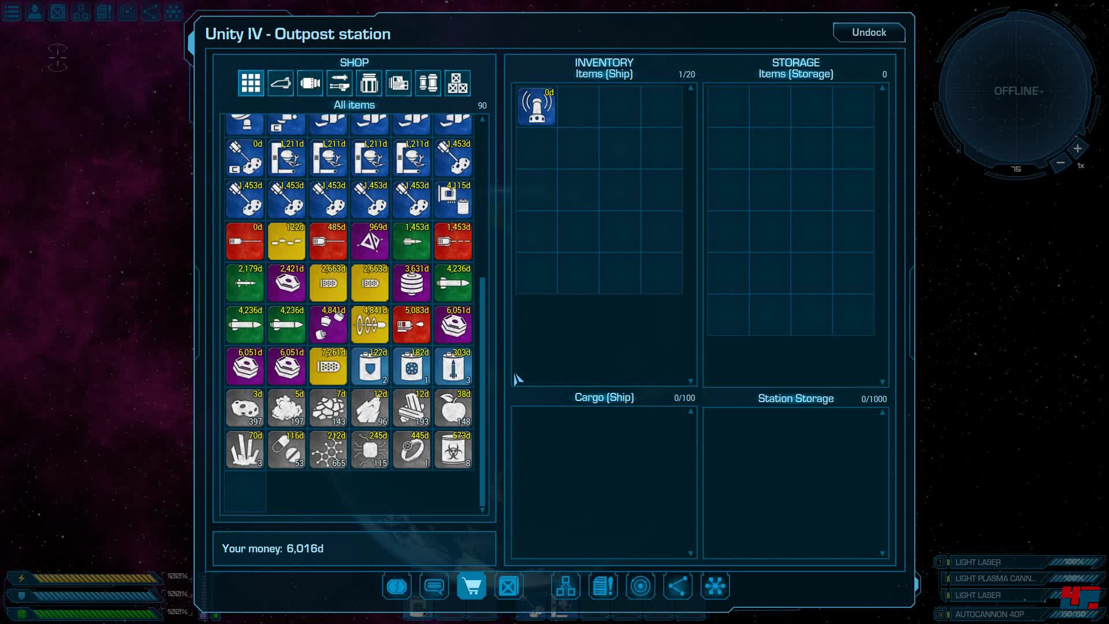Filter shop by weapons category

point(340,83)
